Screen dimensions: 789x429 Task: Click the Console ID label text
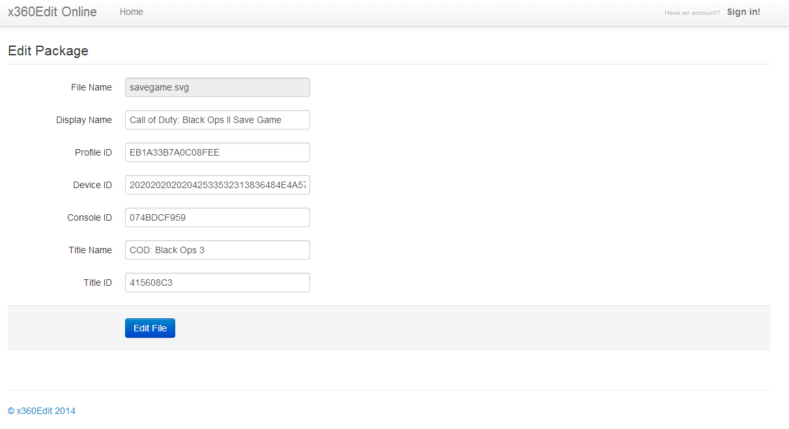click(x=89, y=217)
